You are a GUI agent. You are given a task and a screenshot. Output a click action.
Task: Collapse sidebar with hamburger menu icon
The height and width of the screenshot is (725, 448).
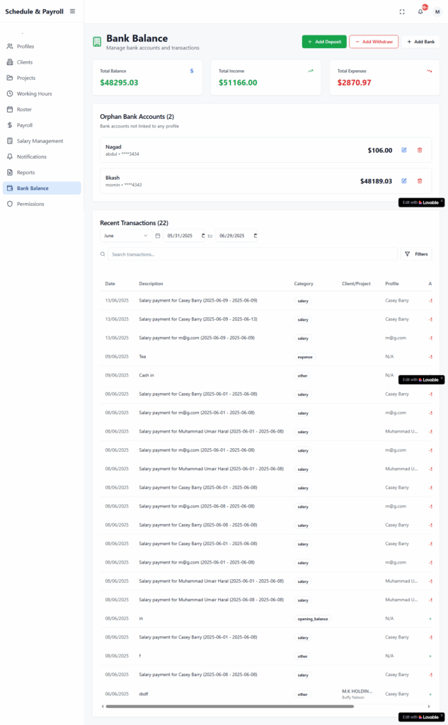click(72, 11)
